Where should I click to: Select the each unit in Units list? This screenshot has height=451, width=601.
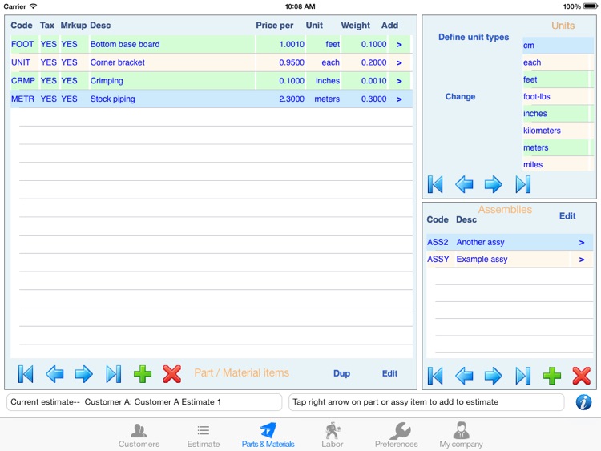(x=558, y=62)
